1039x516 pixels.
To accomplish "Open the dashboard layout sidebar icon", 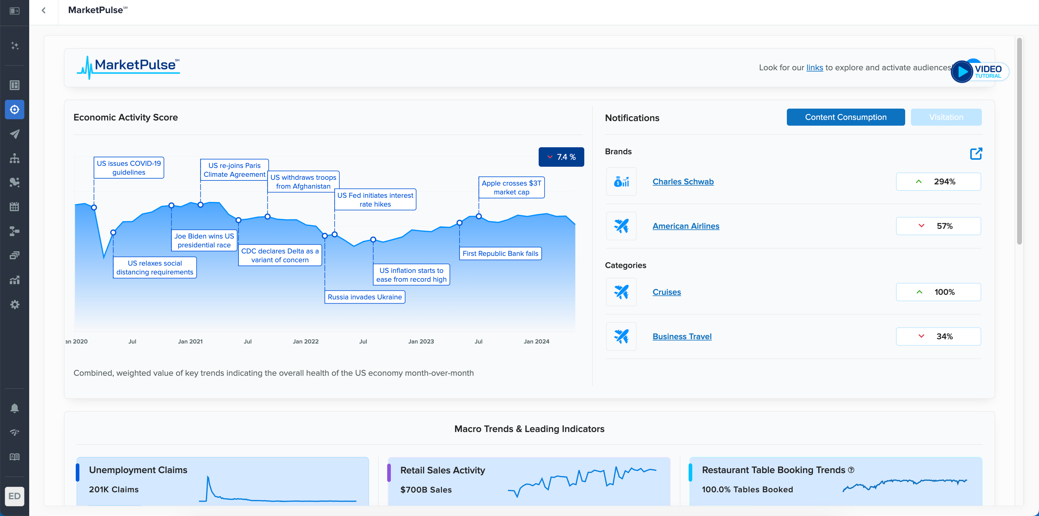I will click(x=15, y=85).
